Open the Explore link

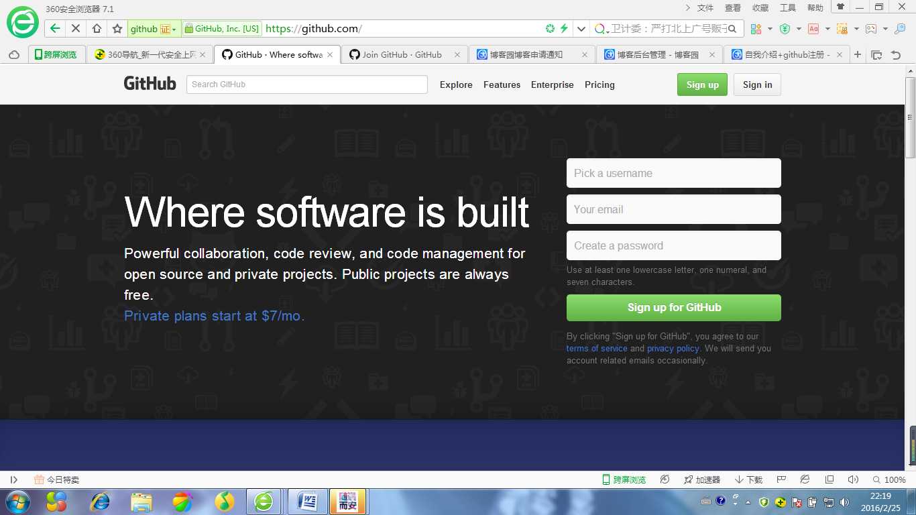pyautogui.click(x=456, y=84)
